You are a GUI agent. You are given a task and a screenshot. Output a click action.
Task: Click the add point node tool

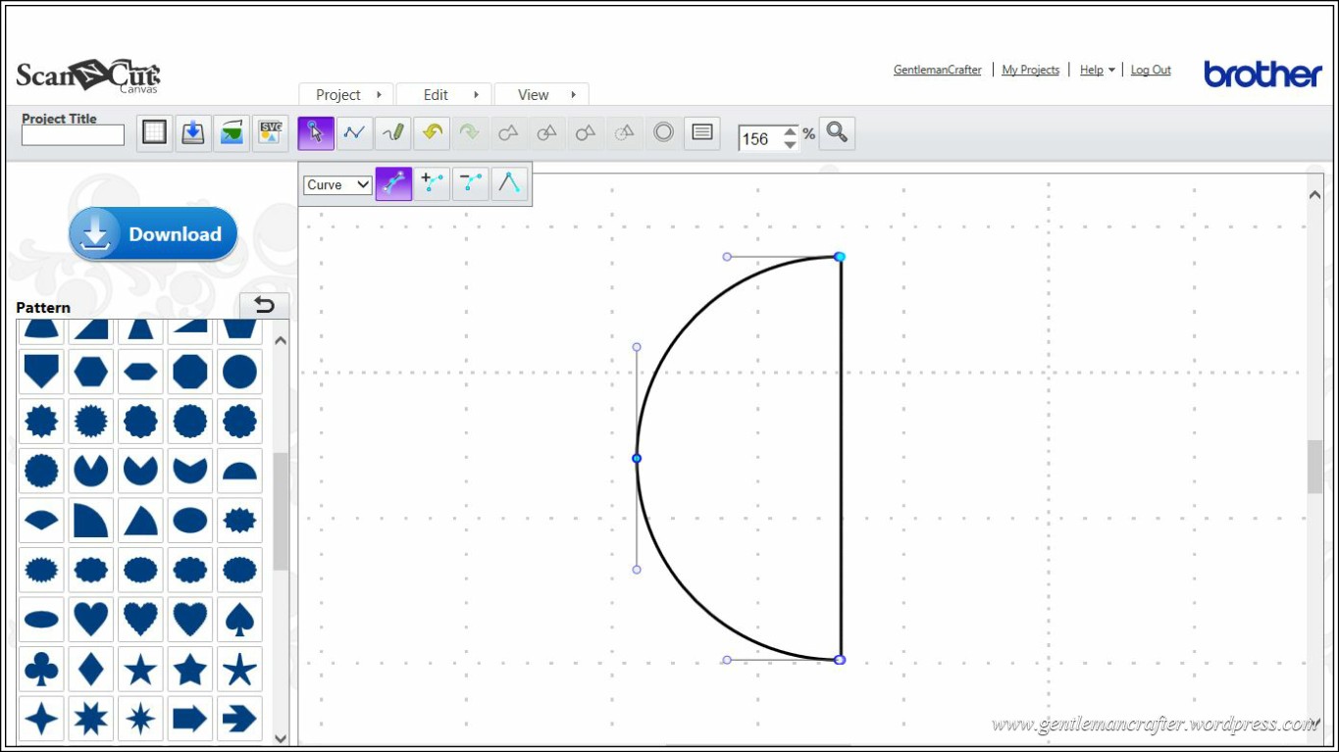432,183
